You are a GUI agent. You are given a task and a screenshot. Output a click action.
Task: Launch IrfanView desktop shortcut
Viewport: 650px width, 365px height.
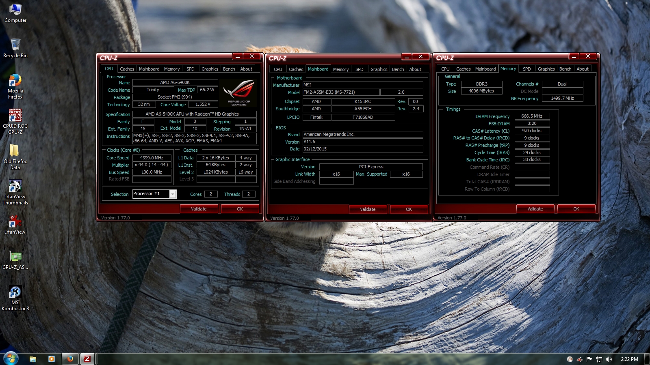pos(15,224)
